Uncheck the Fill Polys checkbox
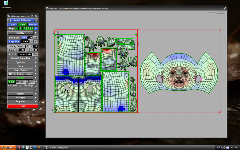 tap(36, 86)
